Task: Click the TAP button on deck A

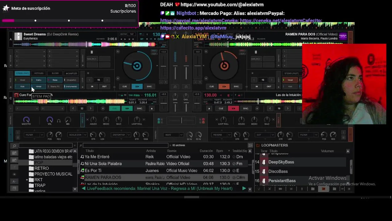Action: click(x=132, y=34)
